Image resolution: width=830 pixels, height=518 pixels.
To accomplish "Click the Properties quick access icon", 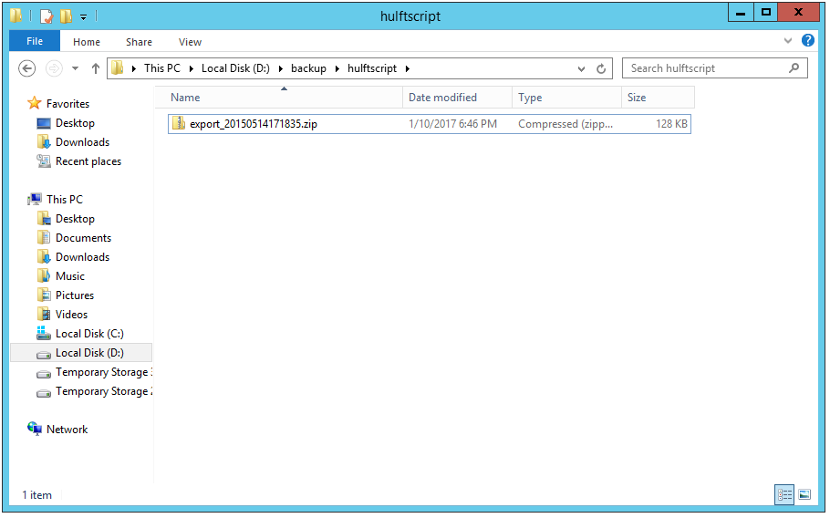I will (46, 16).
